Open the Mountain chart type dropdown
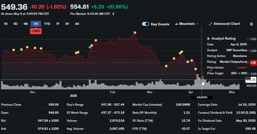 tap(187, 24)
